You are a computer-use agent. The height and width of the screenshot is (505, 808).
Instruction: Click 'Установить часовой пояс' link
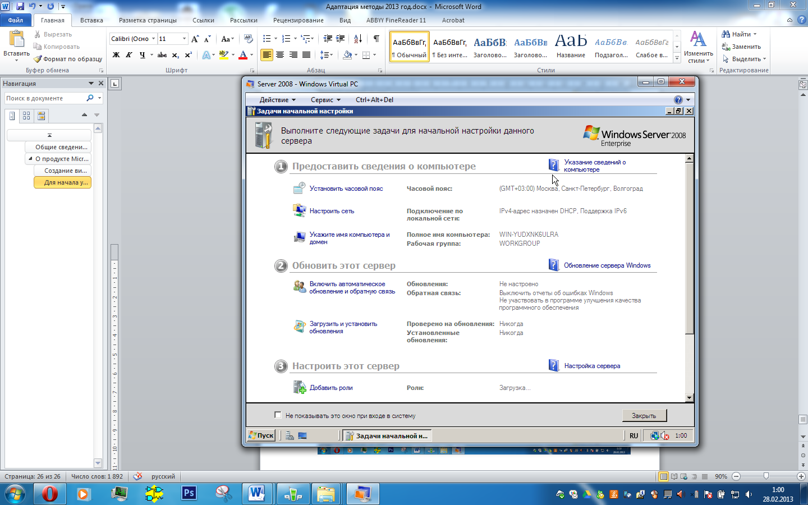pos(346,189)
